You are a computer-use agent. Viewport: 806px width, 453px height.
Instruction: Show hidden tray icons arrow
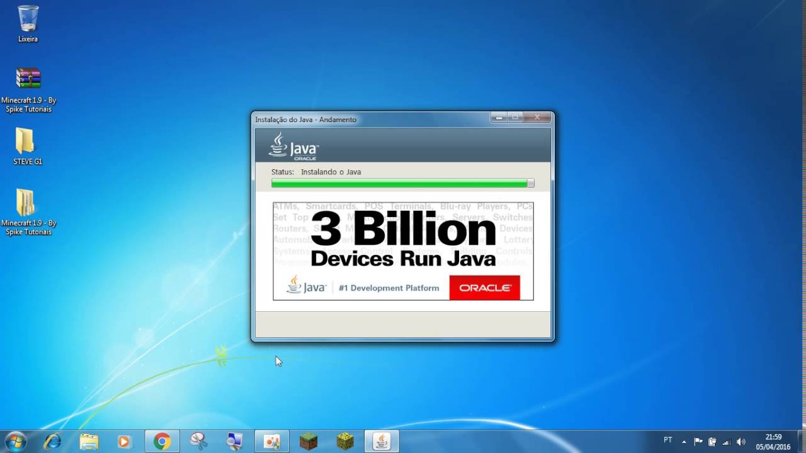(684, 442)
